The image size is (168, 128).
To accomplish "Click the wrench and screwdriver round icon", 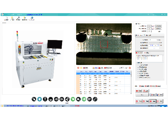I will [67, 99].
